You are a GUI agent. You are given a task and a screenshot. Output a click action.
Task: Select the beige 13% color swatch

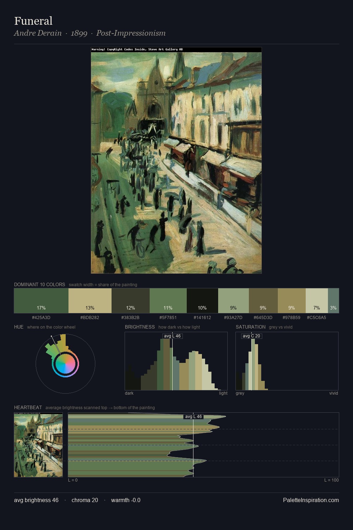(90, 301)
